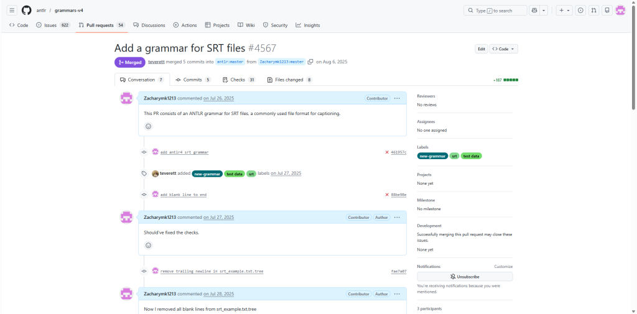Open the Code dropdown button
Viewport: 637px width, 314px height.
point(504,48)
